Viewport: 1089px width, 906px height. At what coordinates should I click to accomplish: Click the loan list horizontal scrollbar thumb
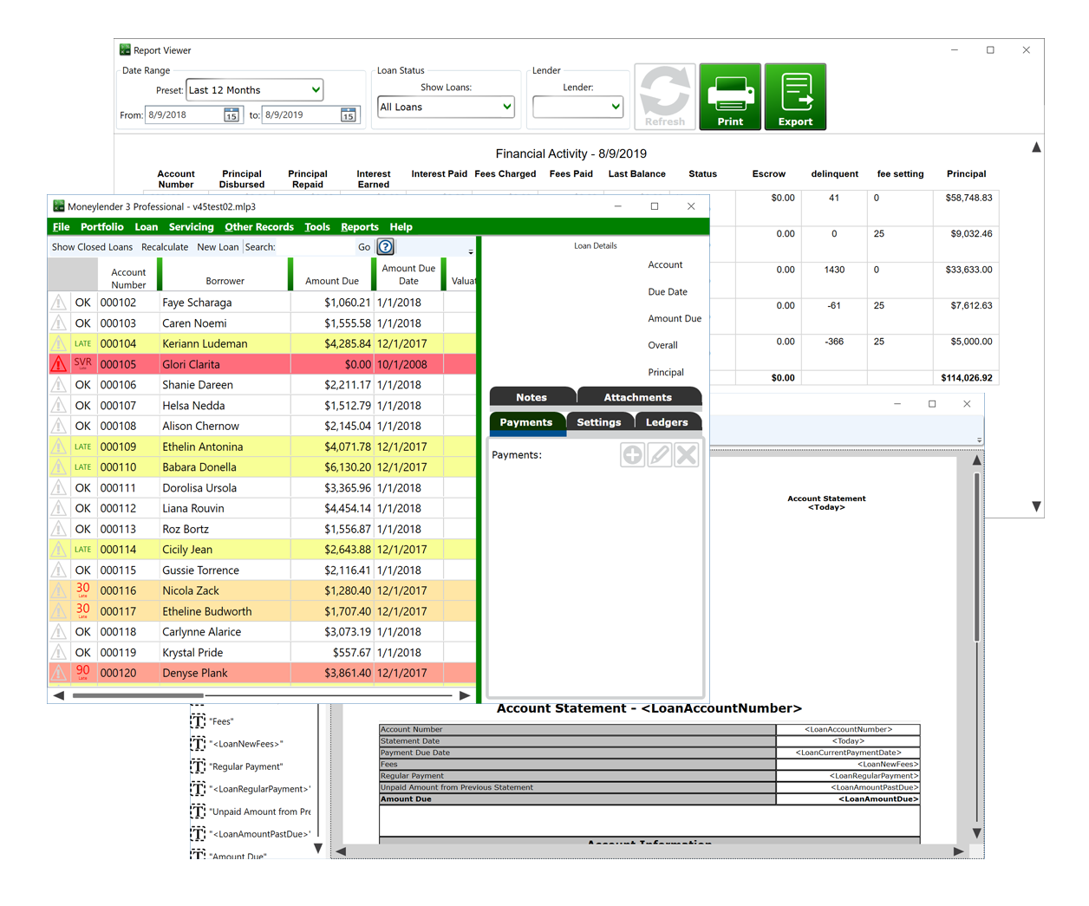pos(138,695)
